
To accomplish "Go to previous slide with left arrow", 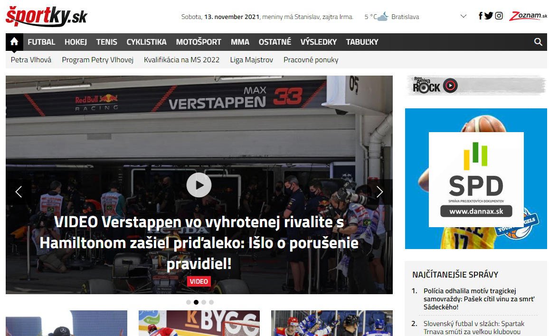I will coord(19,192).
